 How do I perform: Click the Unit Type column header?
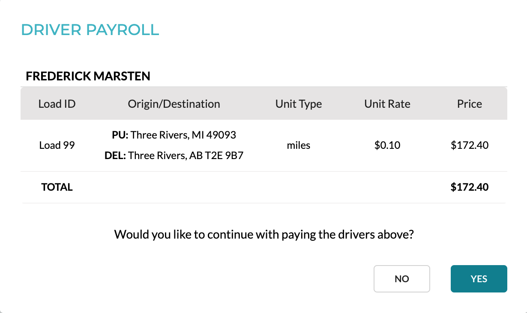click(299, 103)
